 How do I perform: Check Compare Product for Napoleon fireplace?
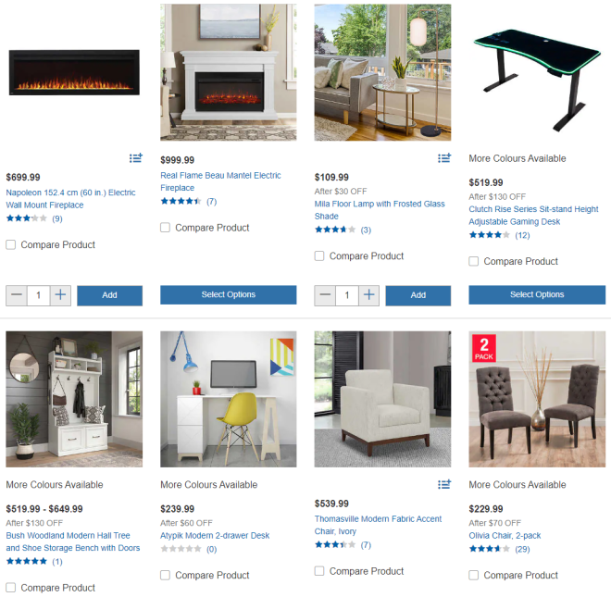11,244
